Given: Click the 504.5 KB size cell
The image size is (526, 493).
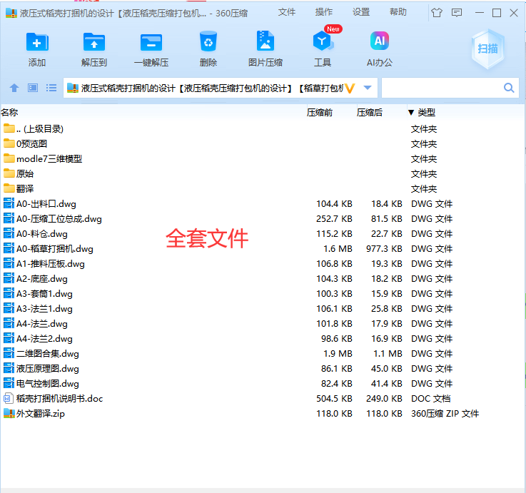Looking at the screenshot, I should [x=334, y=398].
